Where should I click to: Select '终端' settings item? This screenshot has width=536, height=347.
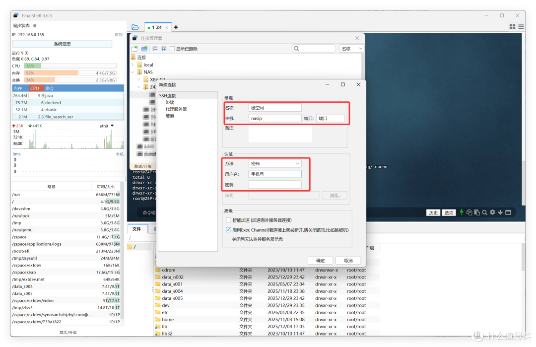pyautogui.click(x=170, y=102)
